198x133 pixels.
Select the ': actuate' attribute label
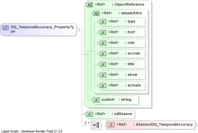(133, 85)
